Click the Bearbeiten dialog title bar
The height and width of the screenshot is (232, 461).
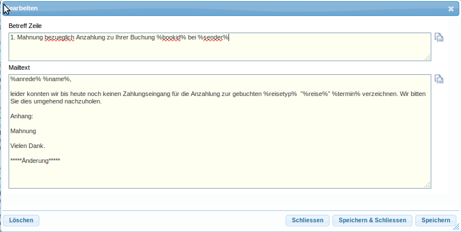229,9
